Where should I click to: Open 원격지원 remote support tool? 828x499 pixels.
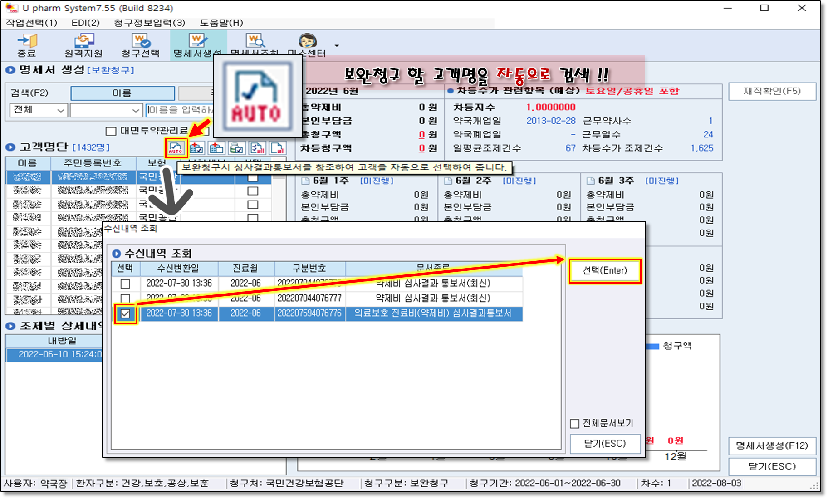click(x=83, y=45)
